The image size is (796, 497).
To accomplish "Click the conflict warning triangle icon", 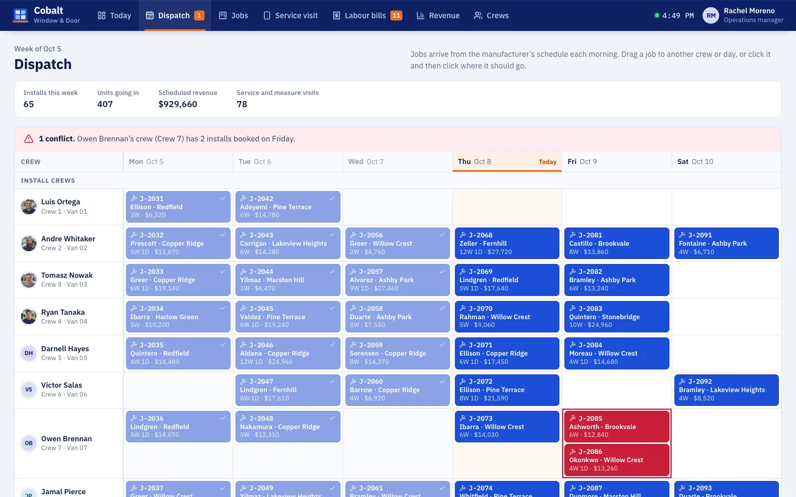I will pos(29,139).
